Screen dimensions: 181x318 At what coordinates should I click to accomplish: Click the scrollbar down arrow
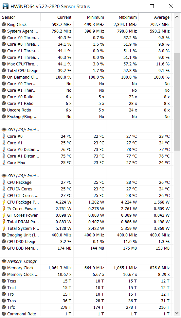[x=177, y=313]
